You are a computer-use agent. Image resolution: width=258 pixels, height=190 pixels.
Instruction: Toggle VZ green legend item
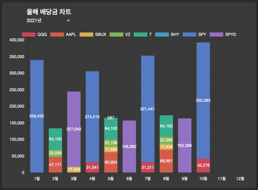pyautogui.click(x=116, y=35)
